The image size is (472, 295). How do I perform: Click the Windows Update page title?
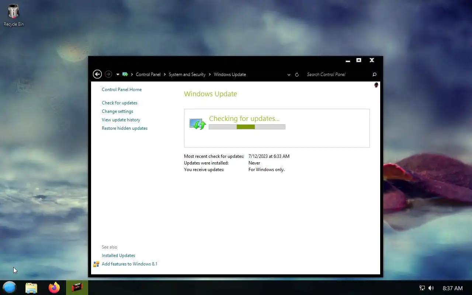point(211,94)
